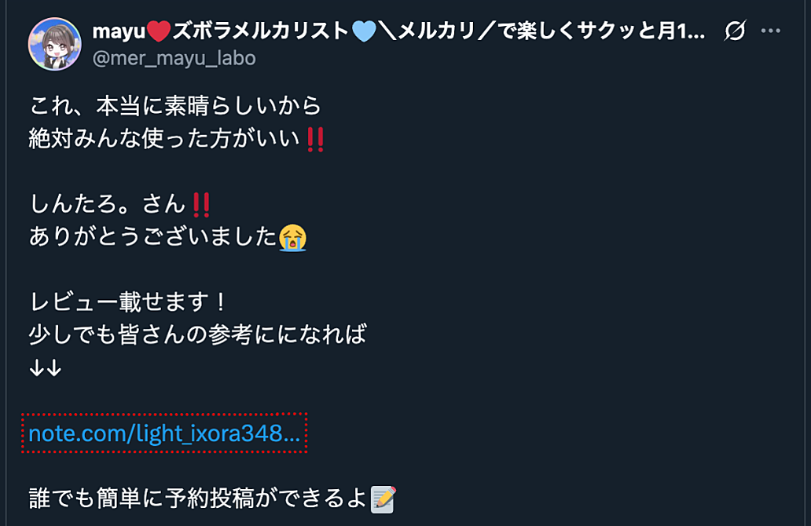Click red double exclamation after しんたろ。さん
811x526 pixels.
click(200, 205)
